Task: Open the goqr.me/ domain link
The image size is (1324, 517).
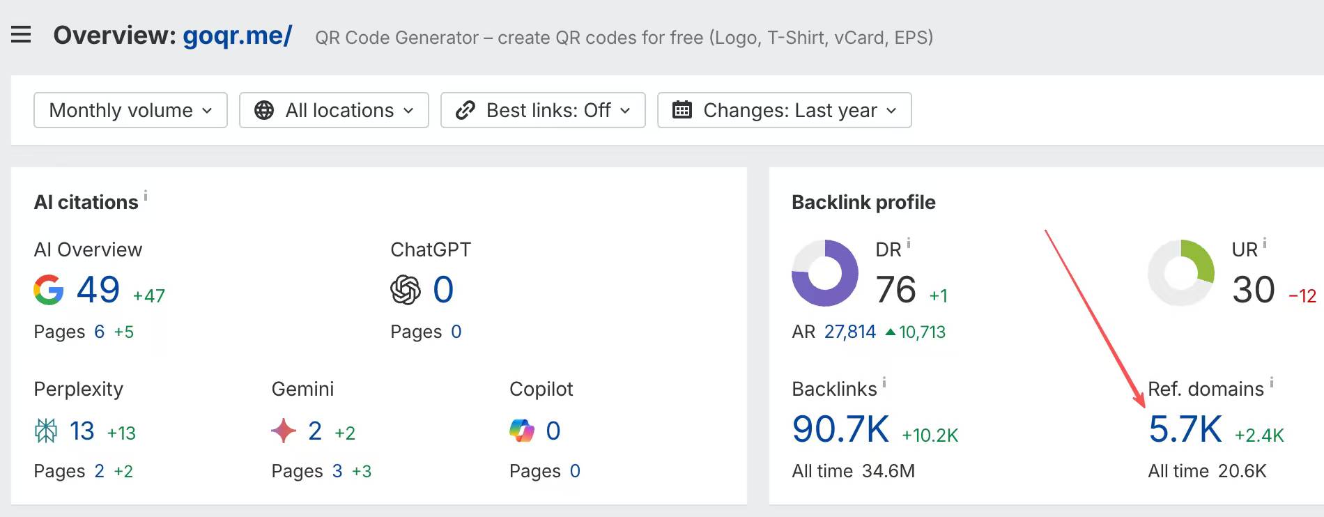Action: click(x=238, y=36)
